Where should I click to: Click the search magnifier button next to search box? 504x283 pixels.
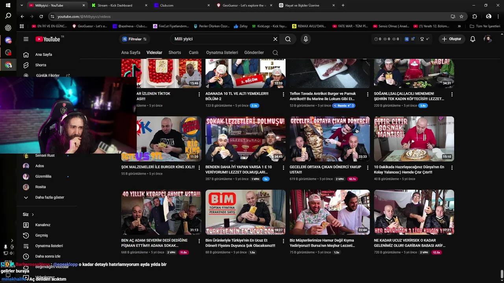[288, 39]
